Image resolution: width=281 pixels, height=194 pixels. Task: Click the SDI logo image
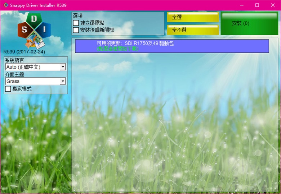pos(34,31)
